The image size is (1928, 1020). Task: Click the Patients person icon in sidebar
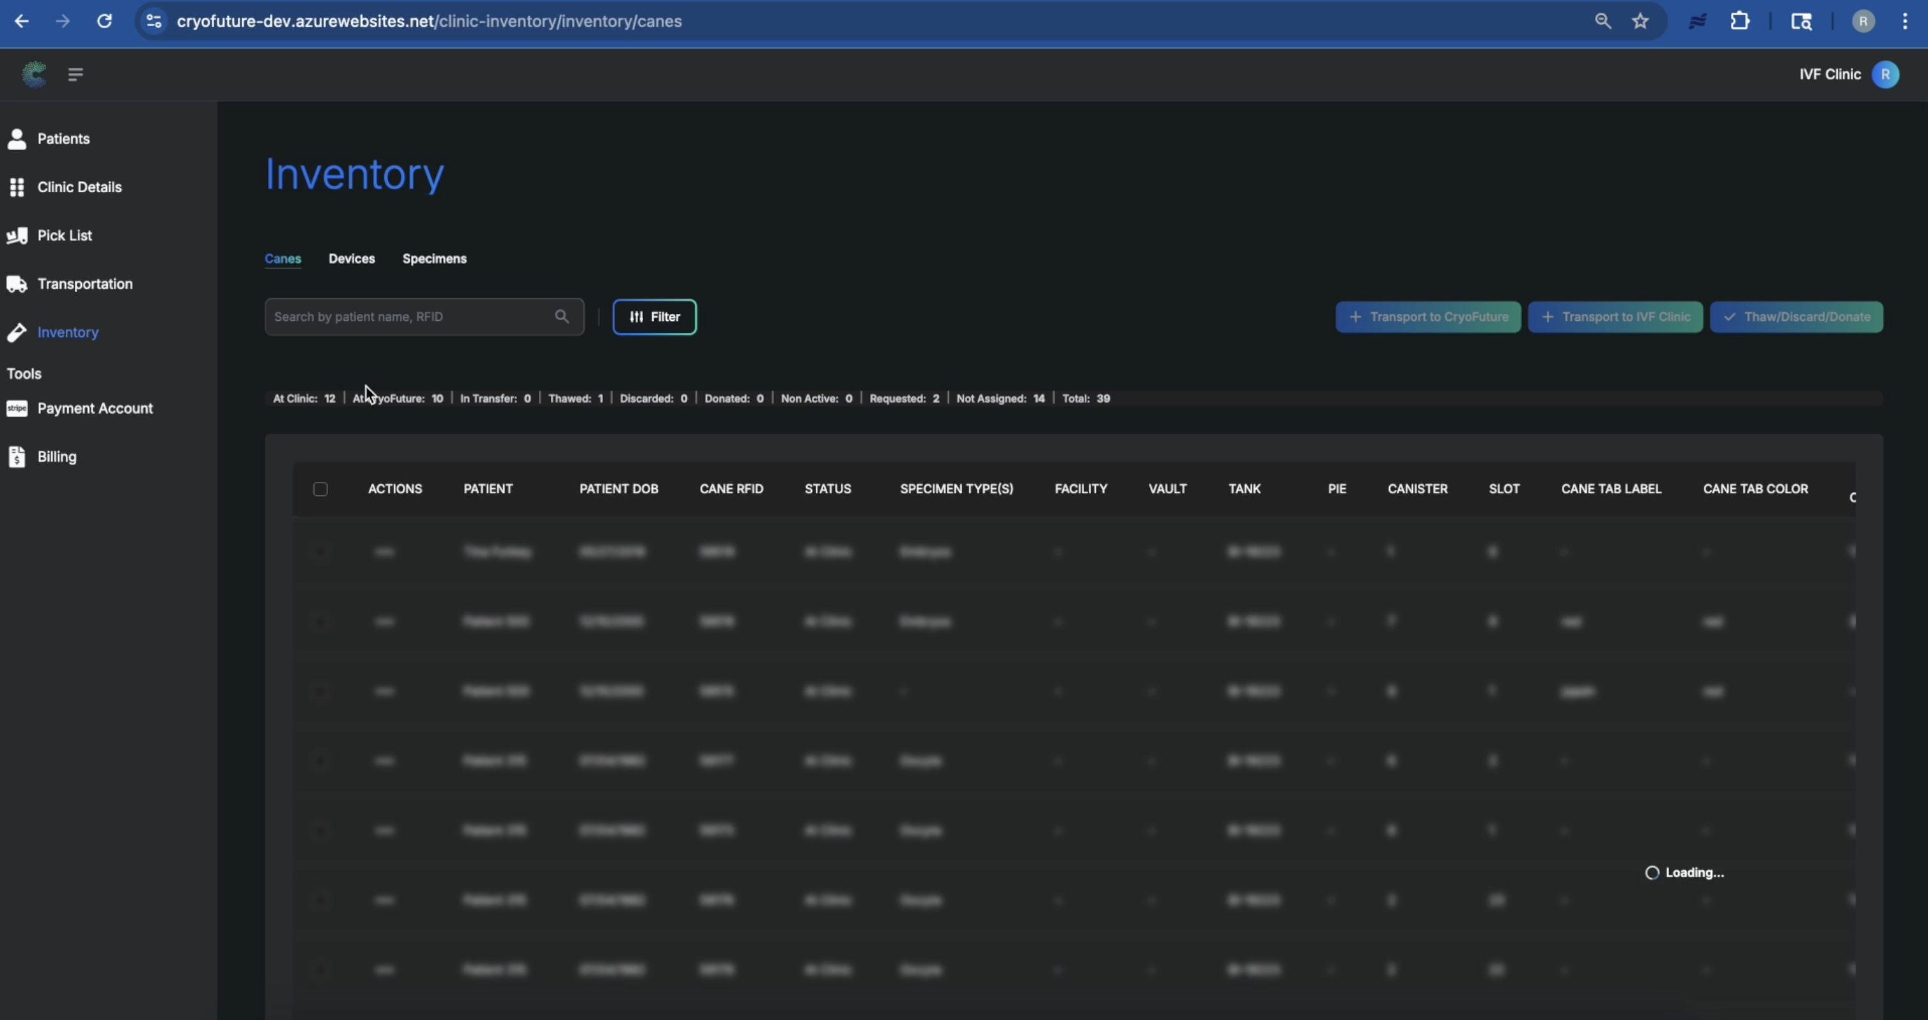click(x=17, y=139)
